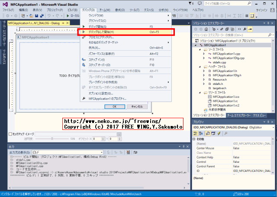277x197 pixels.
Task: Click the キャンセル button in dialog designer
Action: 137,107
